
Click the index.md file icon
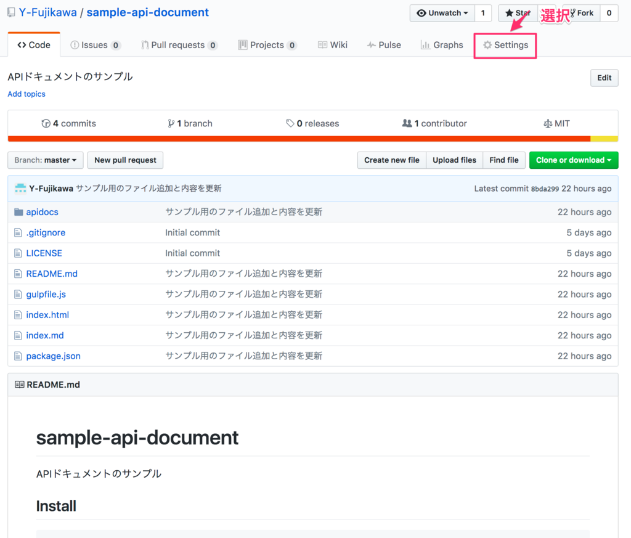18,335
